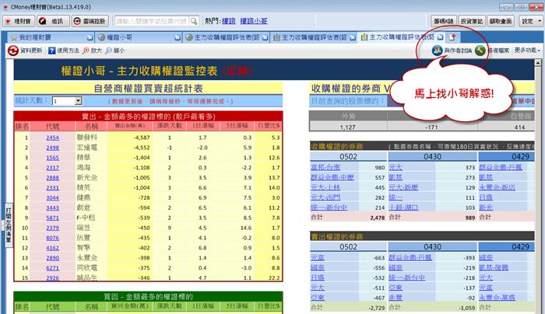Open stock code 2890 link

pos(52,259)
